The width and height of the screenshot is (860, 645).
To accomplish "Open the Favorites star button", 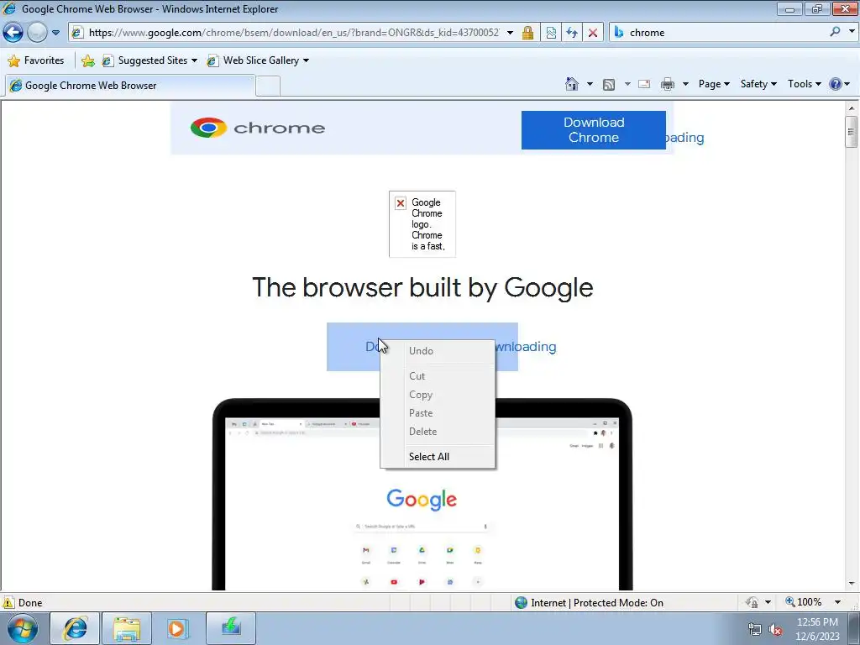I will tap(36, 60).
